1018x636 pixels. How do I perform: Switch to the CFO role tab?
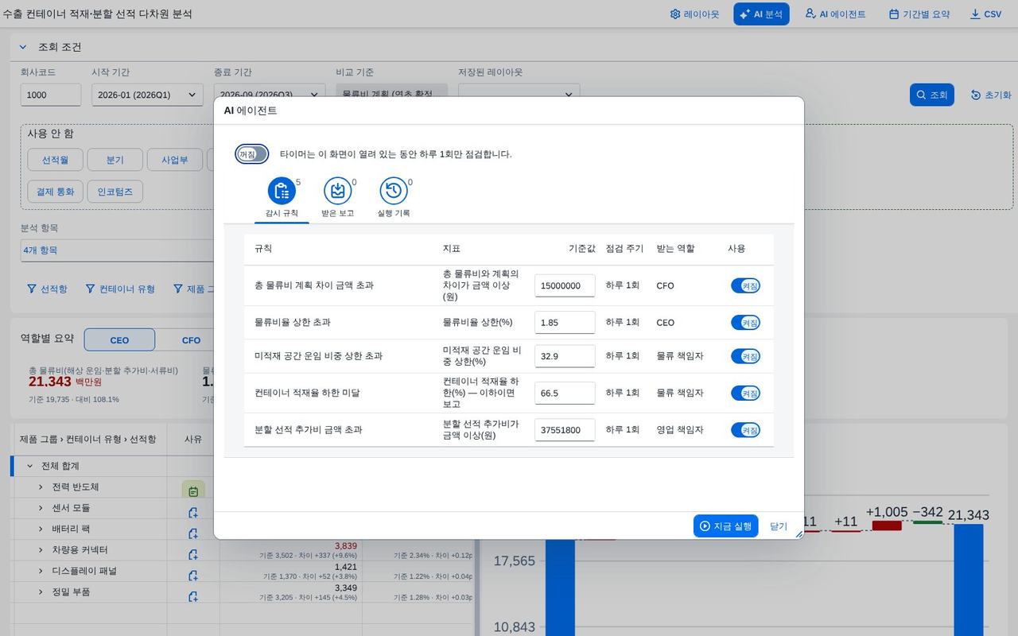(x=191, y=340)
